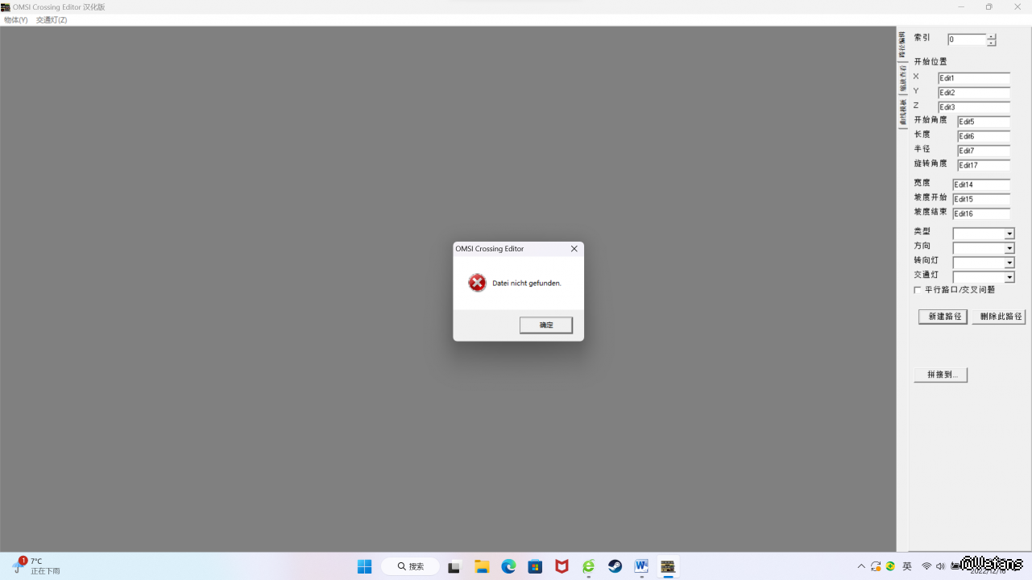Screen dimensions: 1032x580
Task: Switch to the first vertical tab, next to 索引
Action: click(x=902, y=45)
